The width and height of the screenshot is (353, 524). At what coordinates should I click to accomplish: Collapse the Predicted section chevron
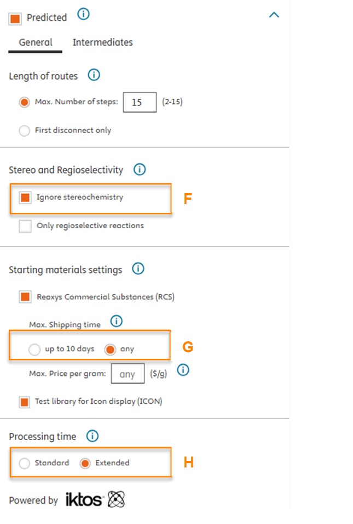tap(274, 15)
